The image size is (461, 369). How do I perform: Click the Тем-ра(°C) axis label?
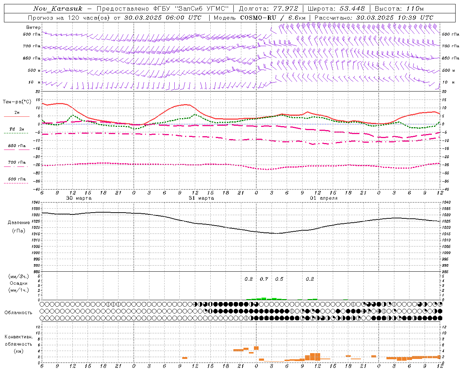point(17,102)
